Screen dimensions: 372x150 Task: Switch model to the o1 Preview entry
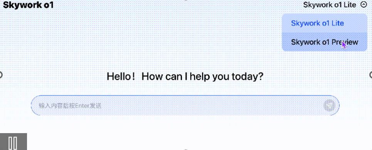[x=325, y=42]
